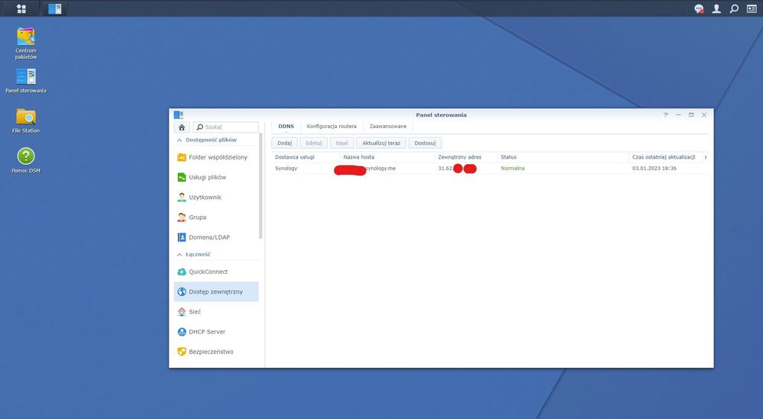
Task: Click Aktualizuj teraz button
Action: [x=382, y=143]
